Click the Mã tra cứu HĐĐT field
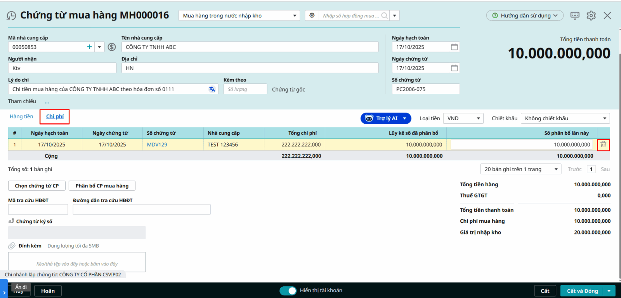Image resolution: width=621 pixels, height=298 pixels. coord(38,210)
